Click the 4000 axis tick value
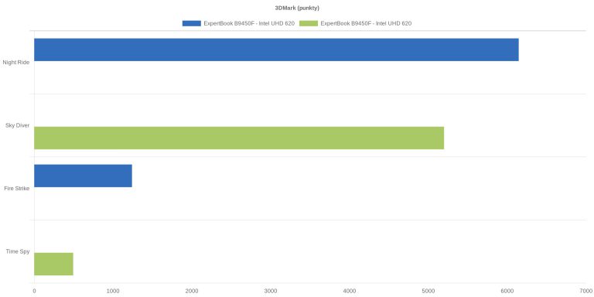Image resolution: width=594 pixels, height=297 pixels. [x=350, y=292]
